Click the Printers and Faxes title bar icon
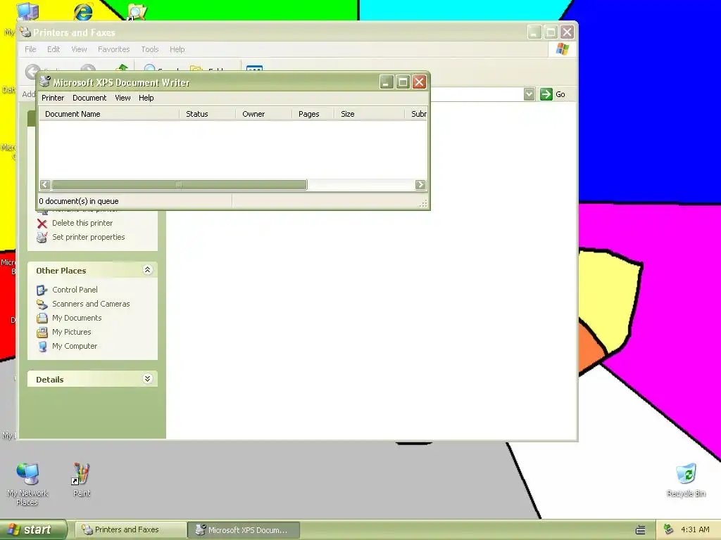721x540 pixels. point(25,32)
